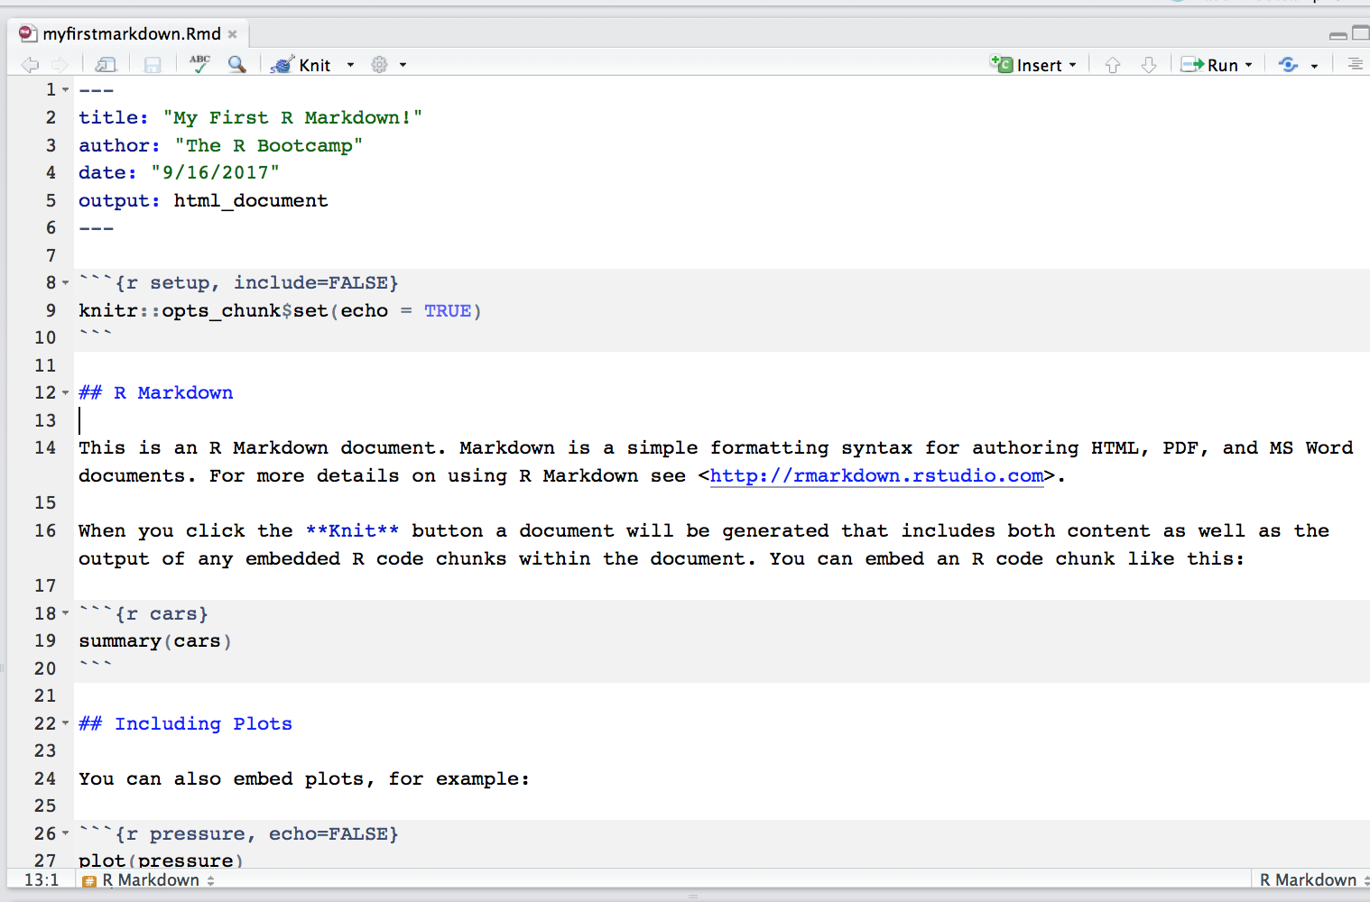Select the myfirstmarkdown.Rmd tab
1370x902 pixels.
point(132,33)
